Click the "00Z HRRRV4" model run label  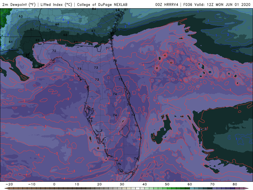[x=167, y=4]
